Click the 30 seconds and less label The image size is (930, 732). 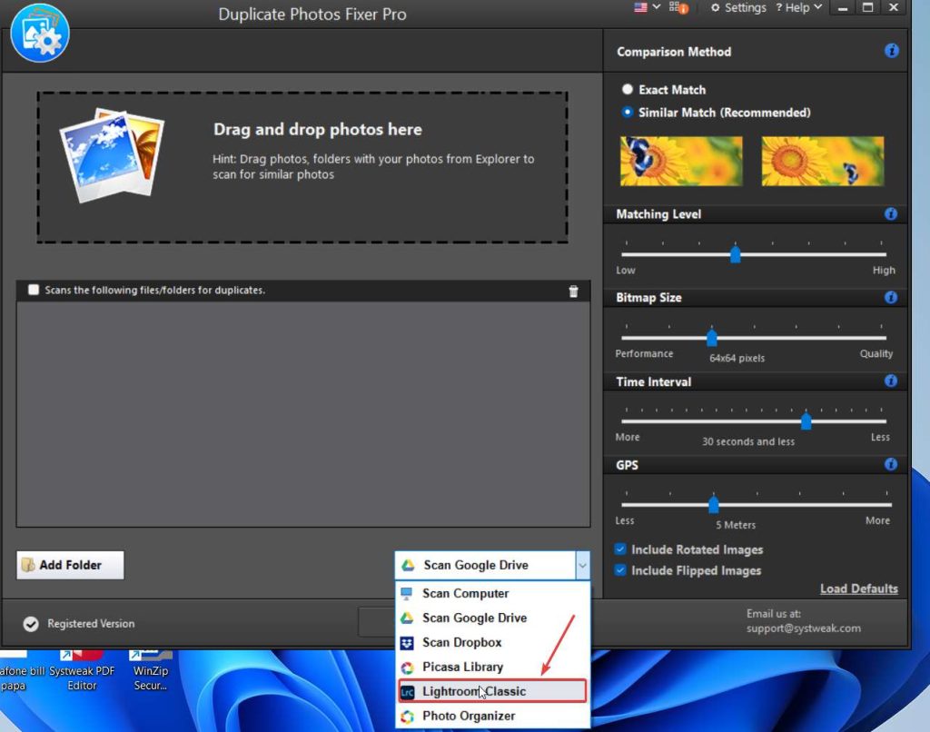[x=748, y=441]
